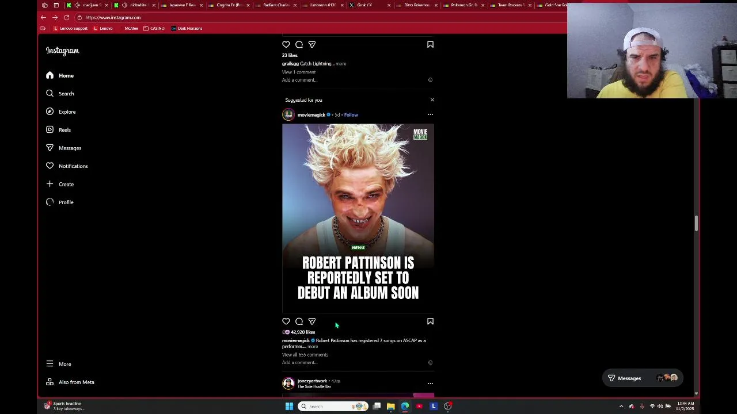The width and height of the screenshot is (737, 414).
Task: Switch to the Ditto Pokemon tab
Action: click(417, 5)
